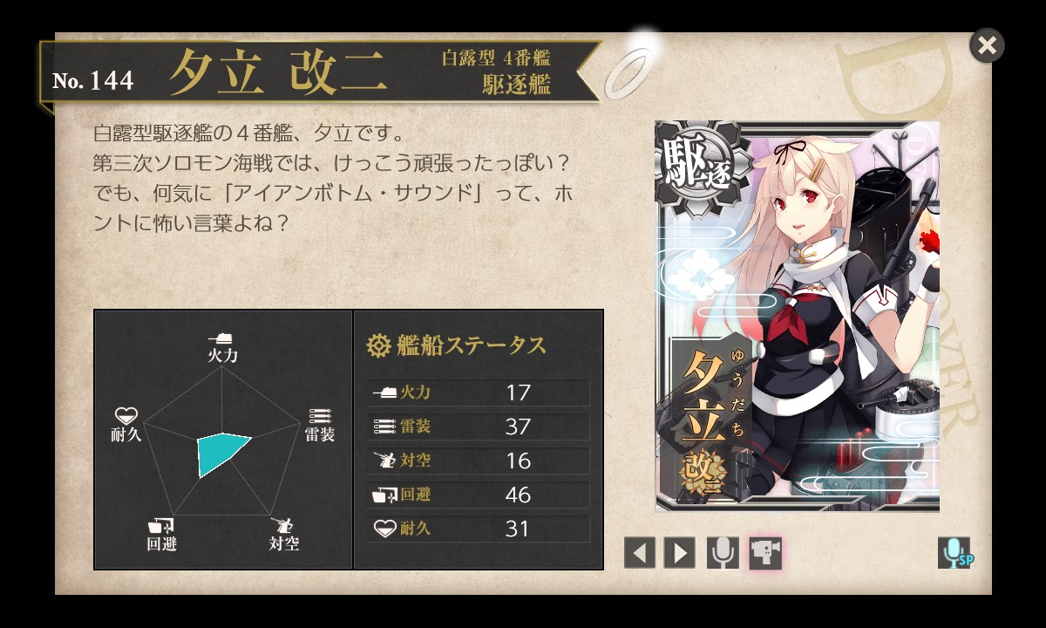Screen dimensions: 1046x628
Task: Click the 雷装 torpedo stat row
Action: 479,427
